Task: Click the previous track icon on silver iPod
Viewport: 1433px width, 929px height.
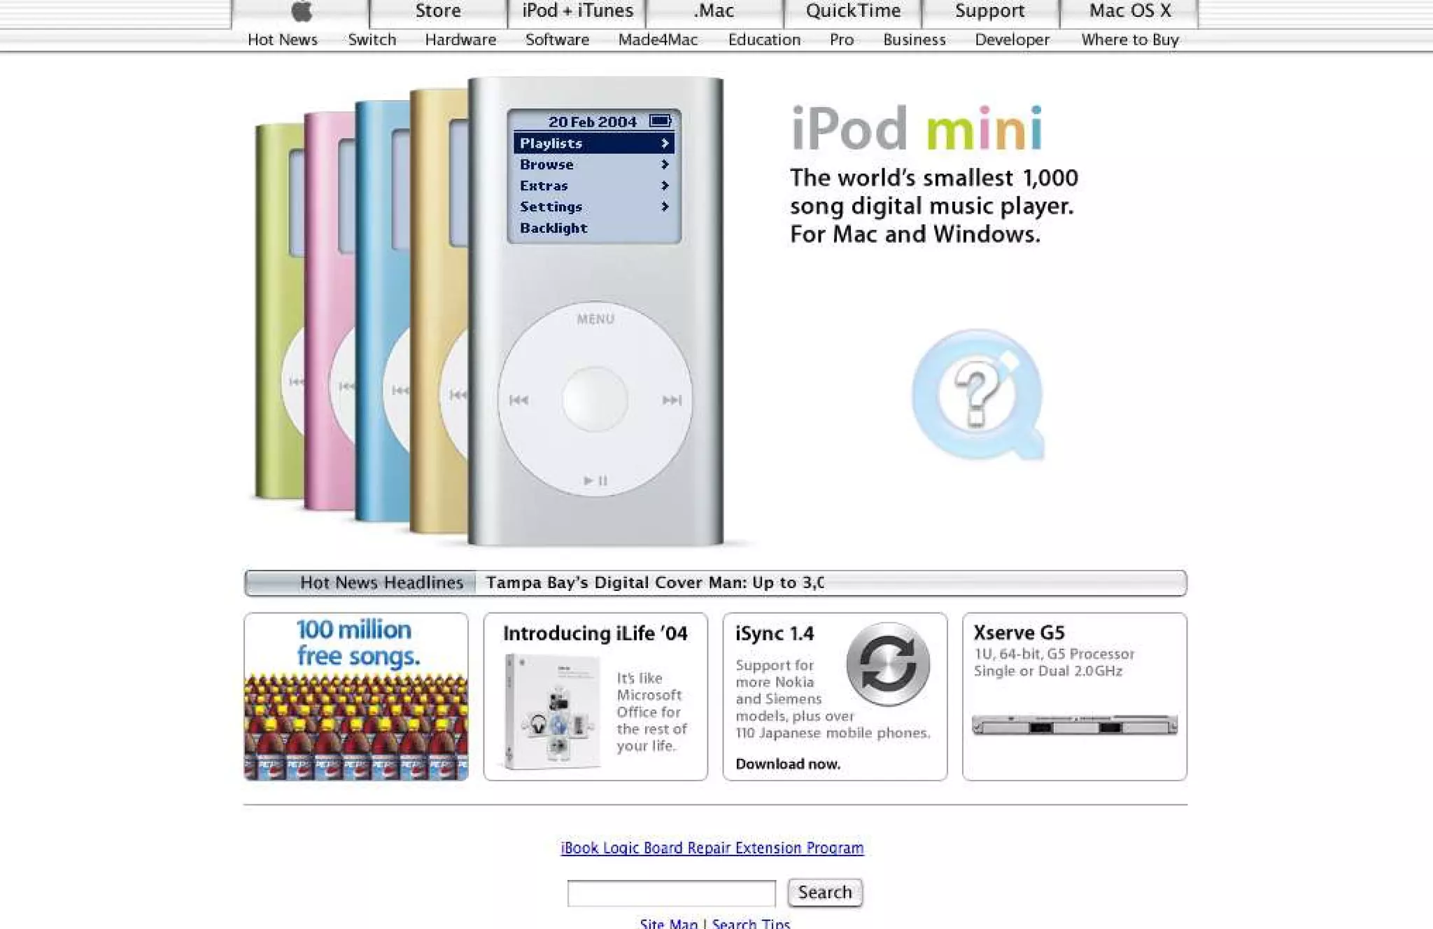Action: point(518,400)
